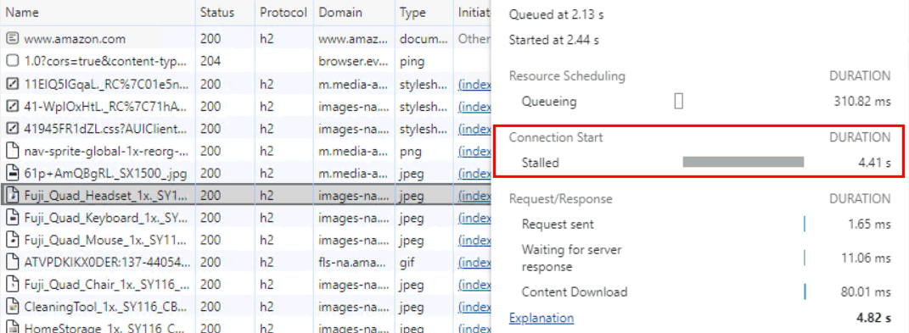
Task: Click the image icon of 61p+AmQBgRL jpg
Action: coord(12,173)
